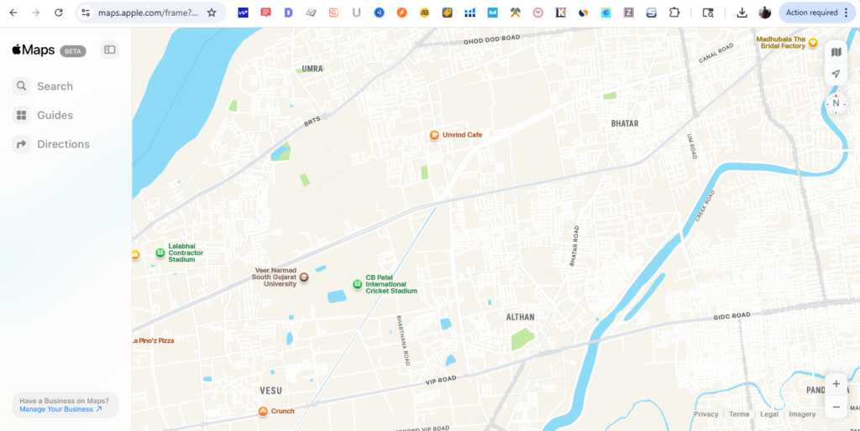Open the pink clock extension
This screenshot has width=860, height=431.
tap(538, 13)
